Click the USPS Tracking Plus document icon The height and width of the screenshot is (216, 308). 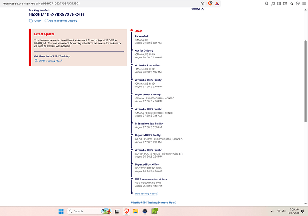click(x=36, y=61)
